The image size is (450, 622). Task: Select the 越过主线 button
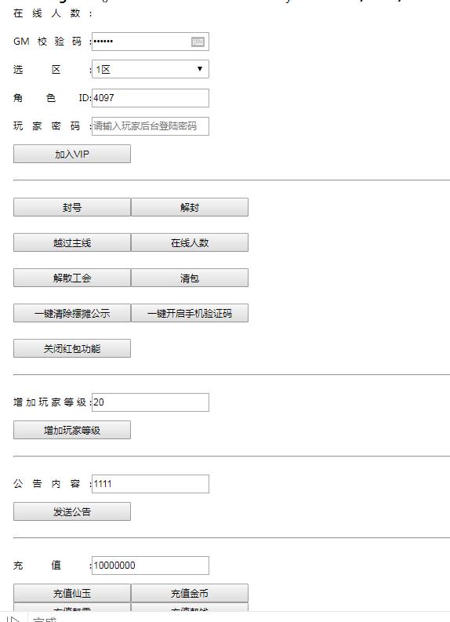coord(72,242)
